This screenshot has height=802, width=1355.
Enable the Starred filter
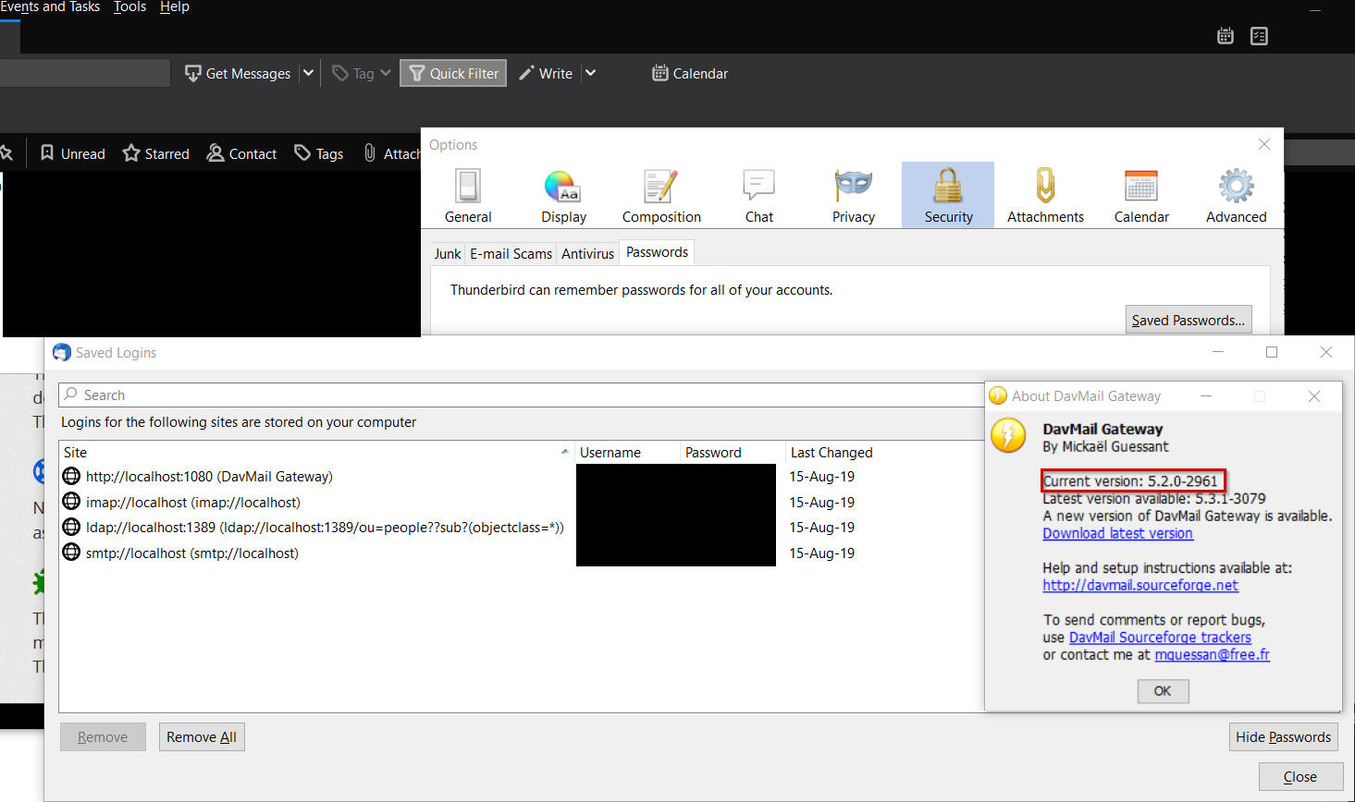(x=155, y=153)
